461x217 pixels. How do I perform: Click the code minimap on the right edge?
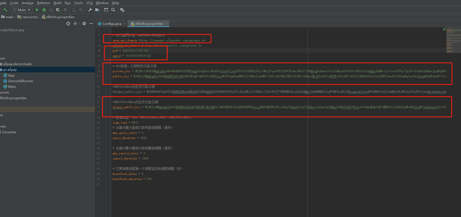pos(453,41)
